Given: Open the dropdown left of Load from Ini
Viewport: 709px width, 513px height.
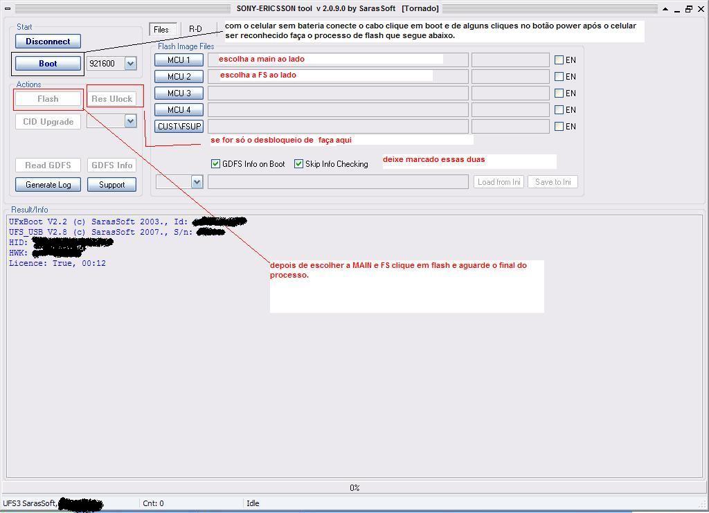Looking at the screenshot, I should (x=197, y=181).
